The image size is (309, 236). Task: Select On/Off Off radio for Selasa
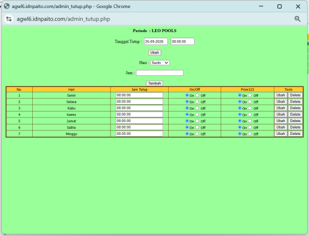click(197, 102)
